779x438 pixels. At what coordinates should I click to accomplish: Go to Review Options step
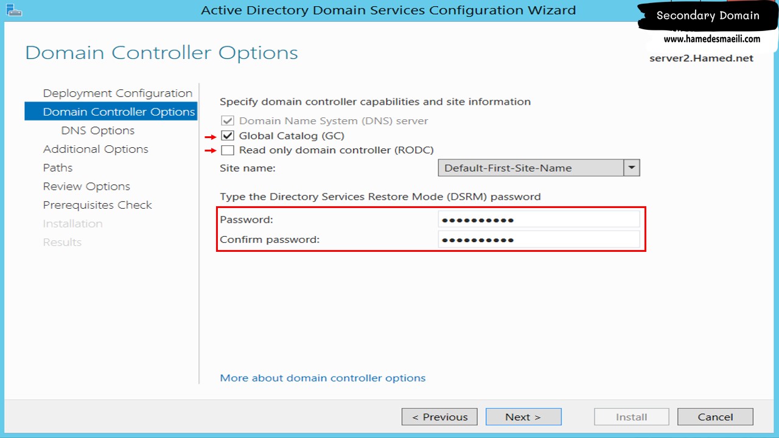coord(86,186)
